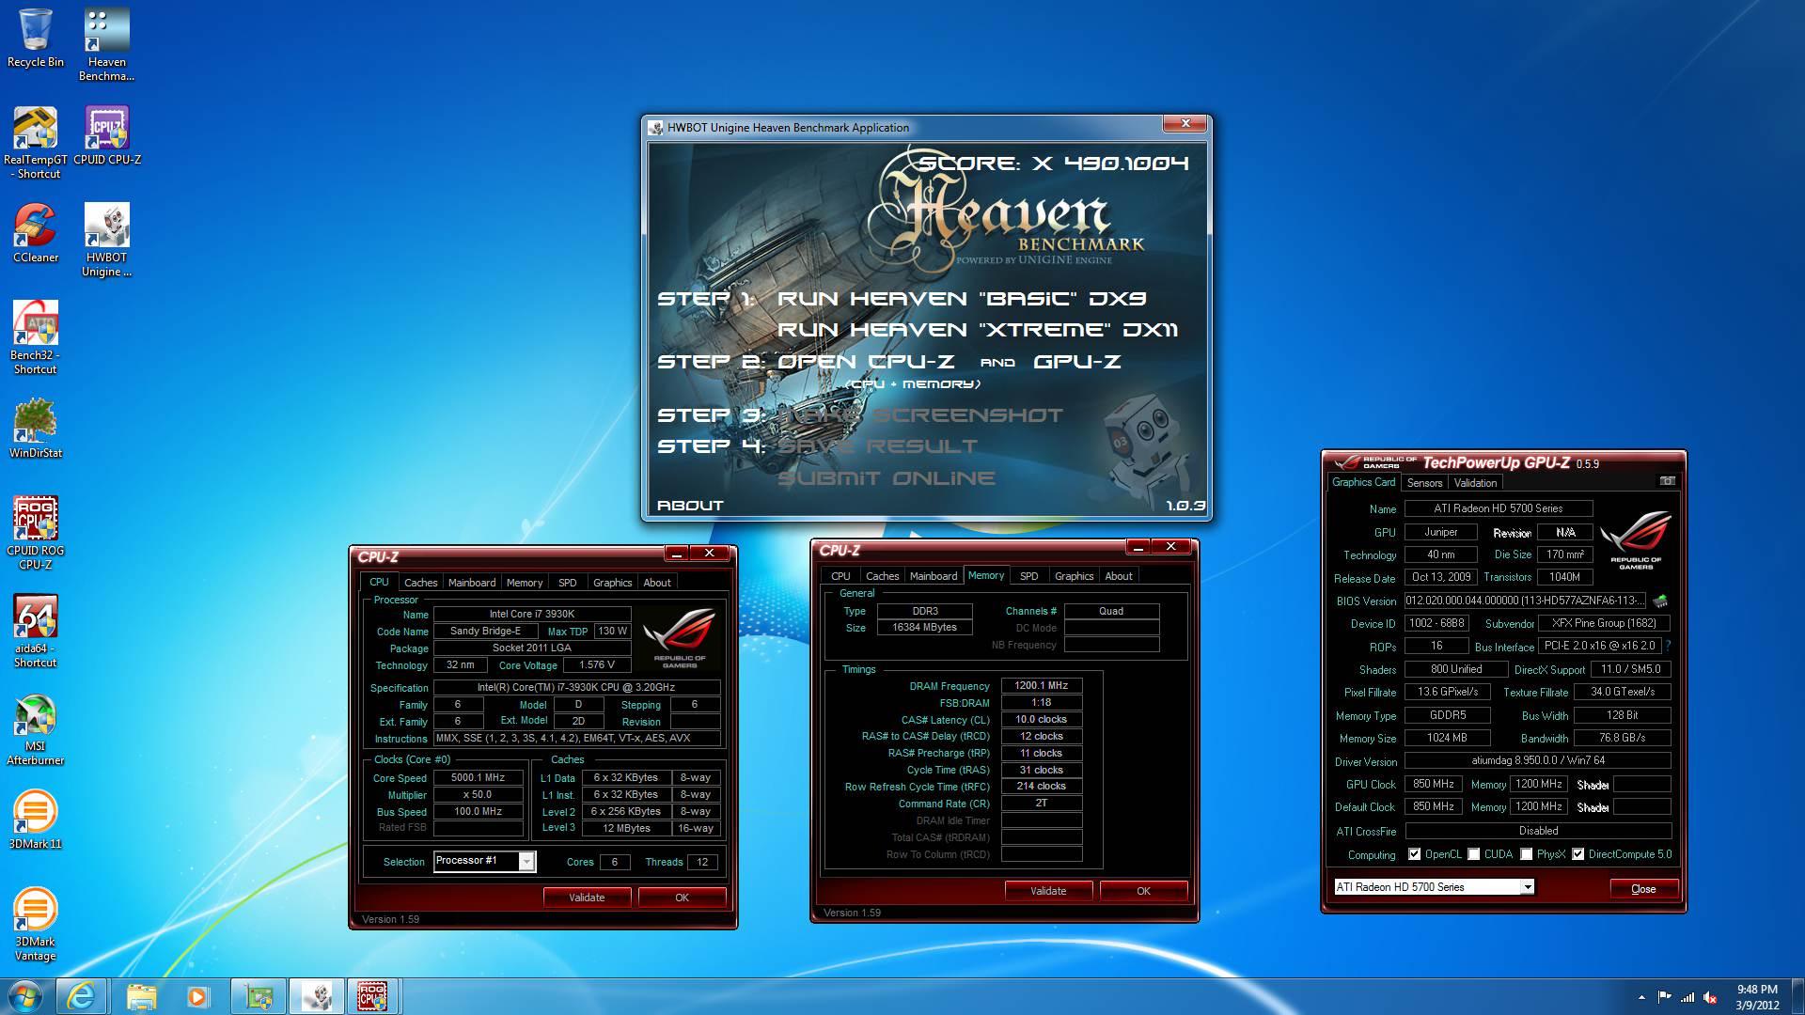This screenshot has height=1015, width=1805.
Task: Open Mainboard tab in the CPU-Z processor window
Action: tap(471, 583)
